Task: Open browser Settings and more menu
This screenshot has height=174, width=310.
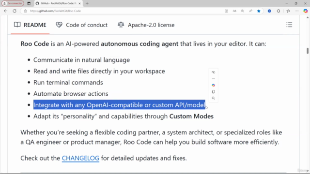Action: point(297,11)
